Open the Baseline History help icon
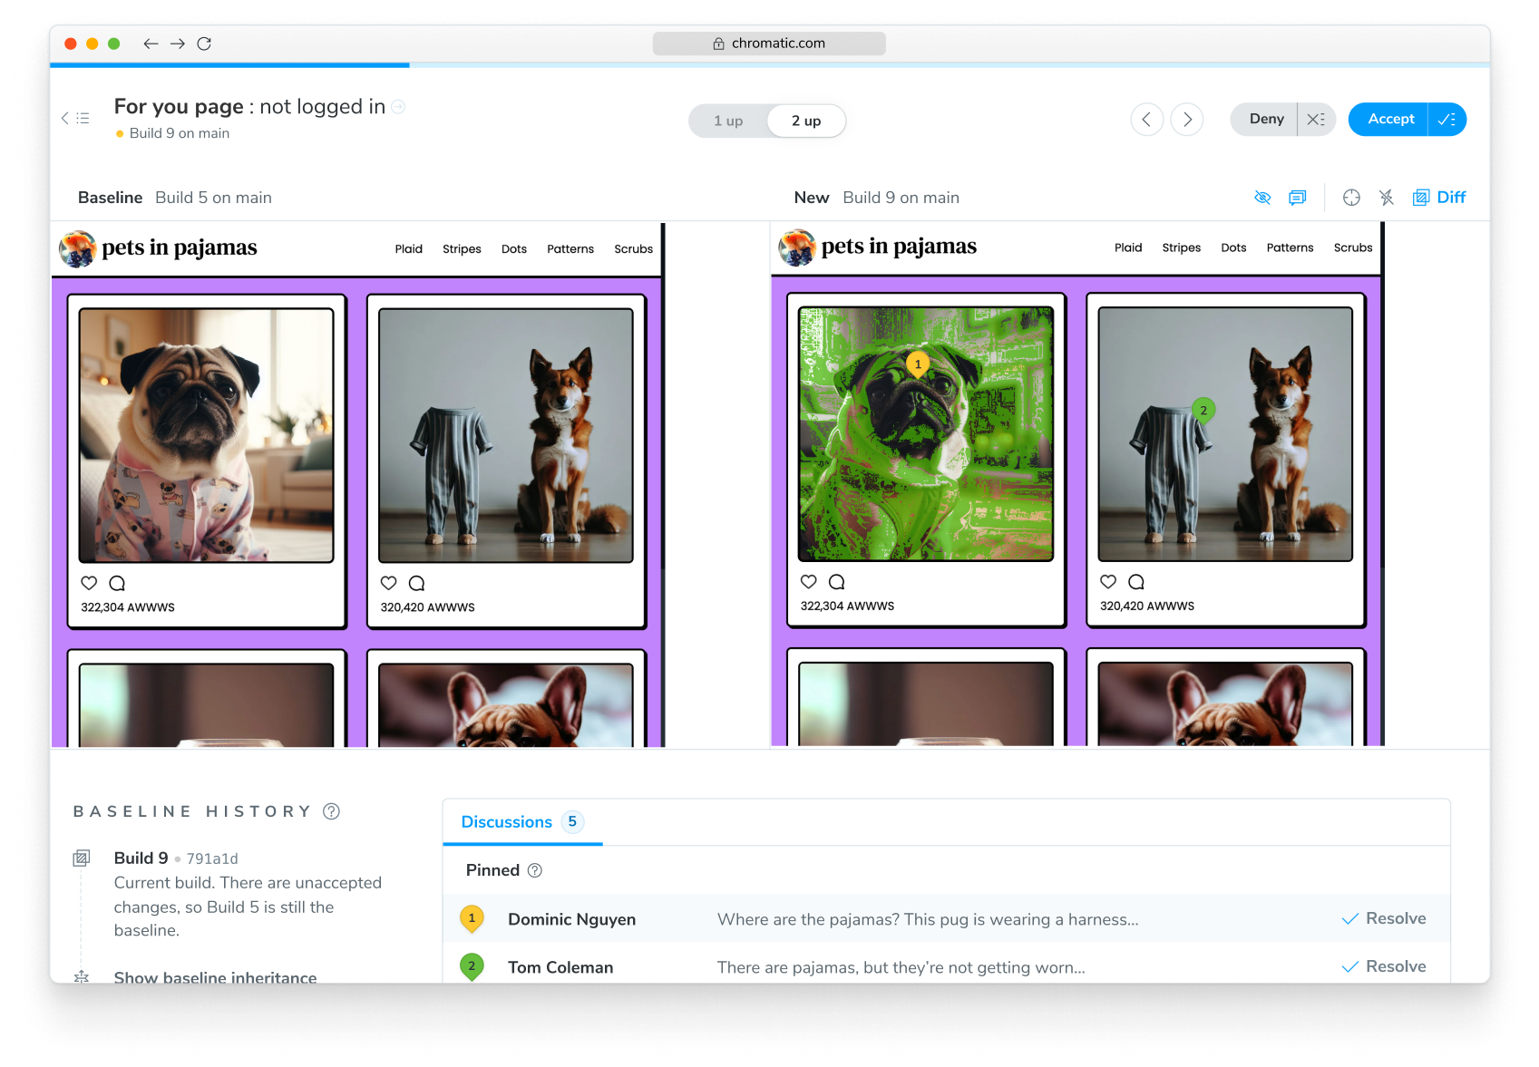The width and height of the screenshot is (1539, 1067). pos(332,811)
